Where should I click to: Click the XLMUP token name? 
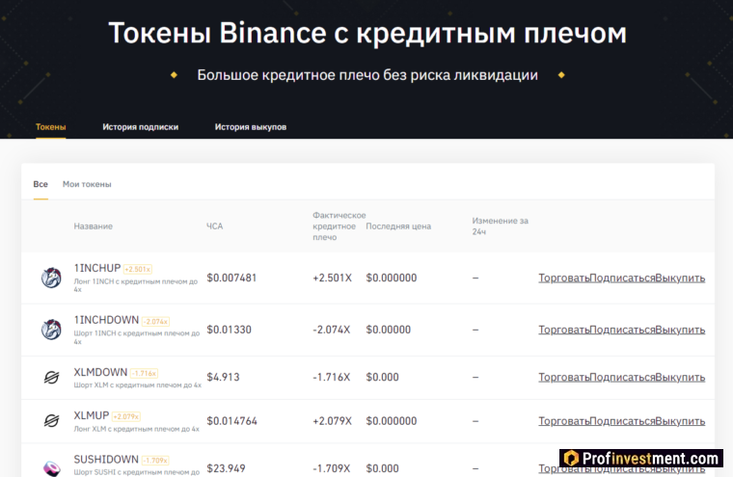point(92,415)
